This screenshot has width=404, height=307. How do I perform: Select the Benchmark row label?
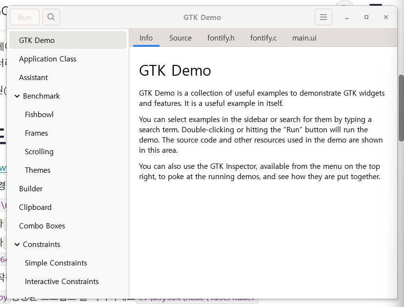pyautogui.click(x=41, y=96)
